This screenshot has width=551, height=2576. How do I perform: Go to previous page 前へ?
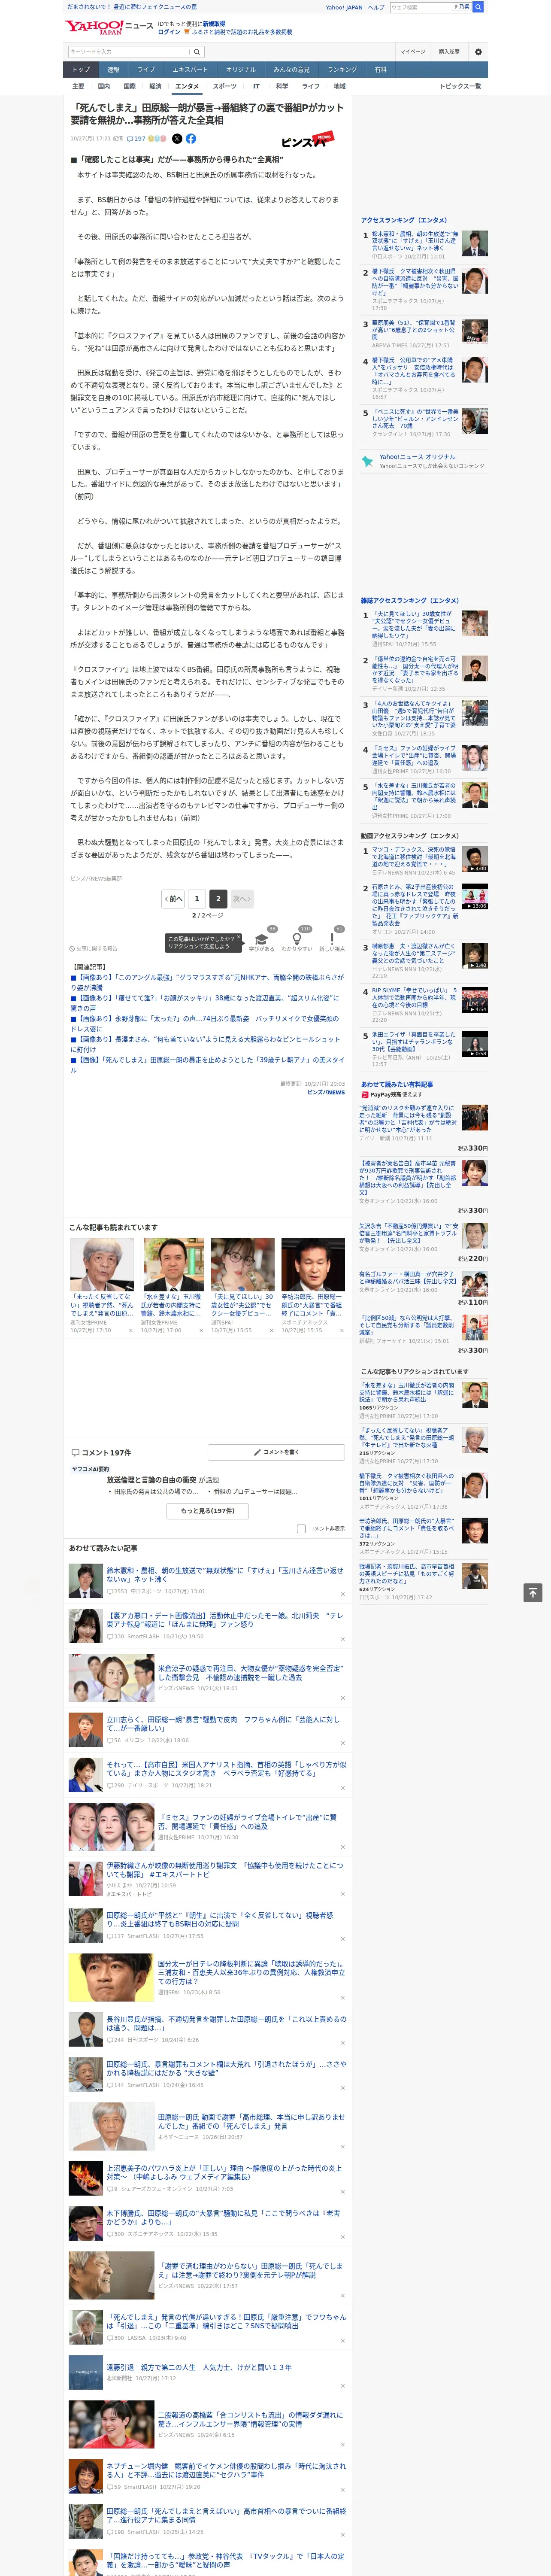pos(174,898)
